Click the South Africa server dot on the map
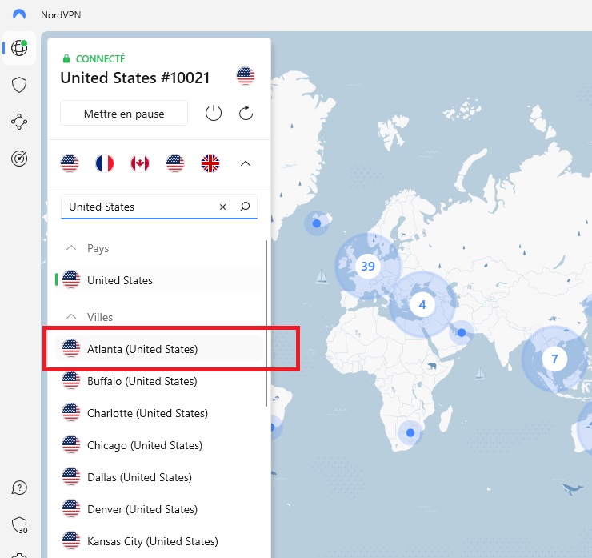 [x=410, y=432]
